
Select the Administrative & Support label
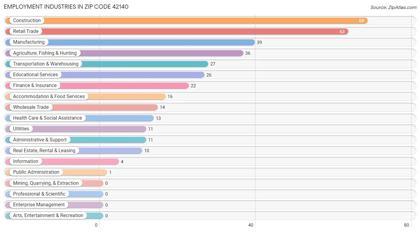(x=40, y=140)
